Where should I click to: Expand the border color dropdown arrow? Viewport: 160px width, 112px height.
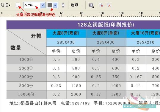point(55,5)
